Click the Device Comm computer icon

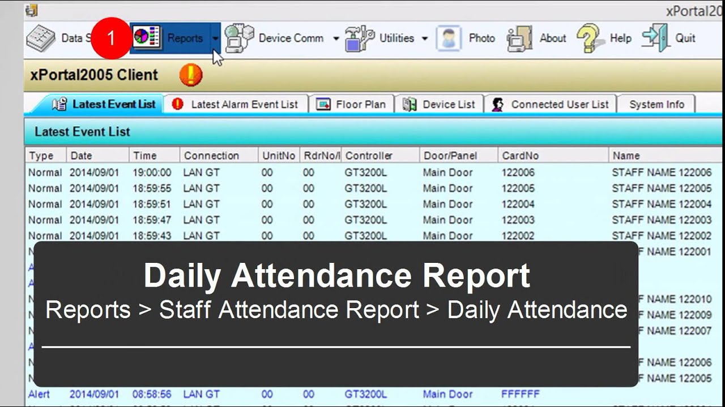coord(239,38)
